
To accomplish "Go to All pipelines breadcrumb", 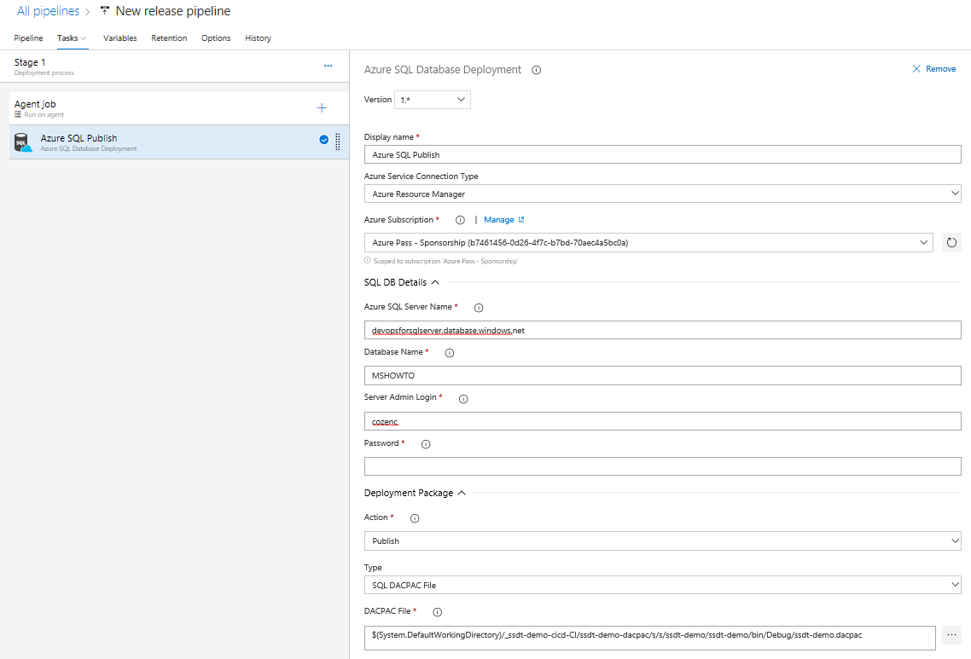I will tap(49, 11).
